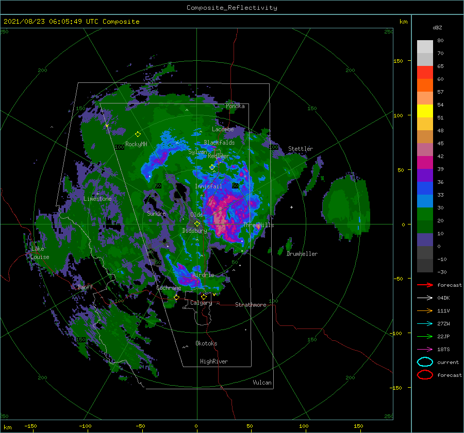This screenshot has height=433, width=464.
Task: Click the RockyMH label
Action: click(136, 144)
